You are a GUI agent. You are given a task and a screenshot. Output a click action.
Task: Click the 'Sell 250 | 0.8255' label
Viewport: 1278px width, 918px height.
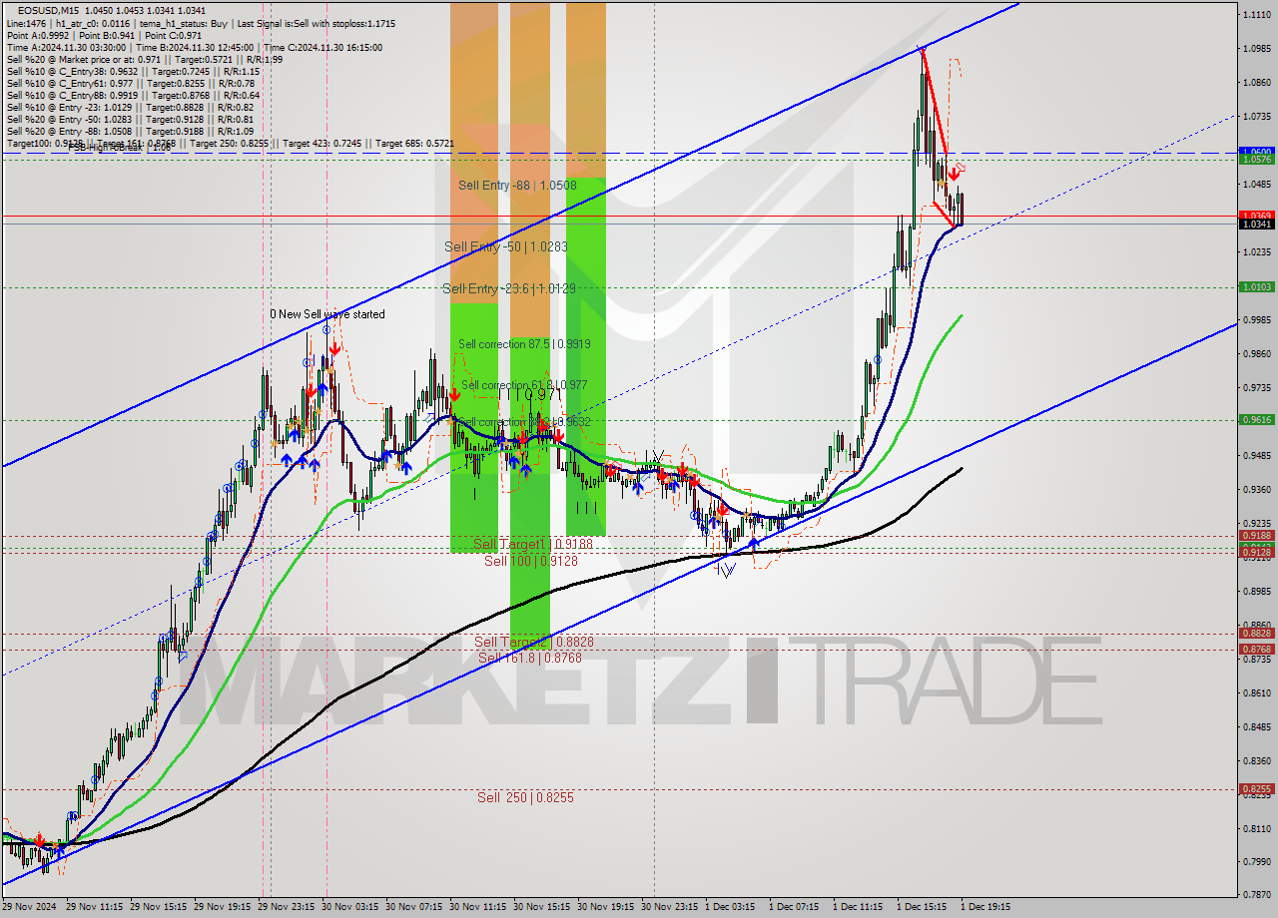(x=525, y=797)
